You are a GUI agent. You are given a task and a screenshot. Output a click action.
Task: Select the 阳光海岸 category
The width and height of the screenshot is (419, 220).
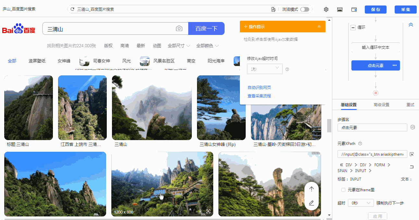click(216, 61)
